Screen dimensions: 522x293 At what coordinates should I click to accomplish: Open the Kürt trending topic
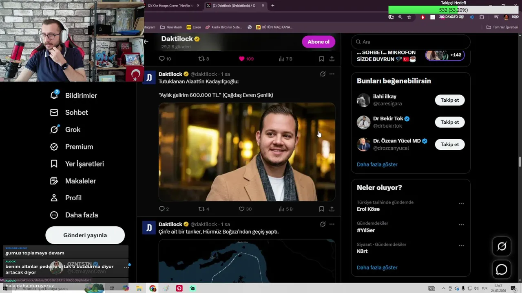pyautogui.click(x=362, y=251)
